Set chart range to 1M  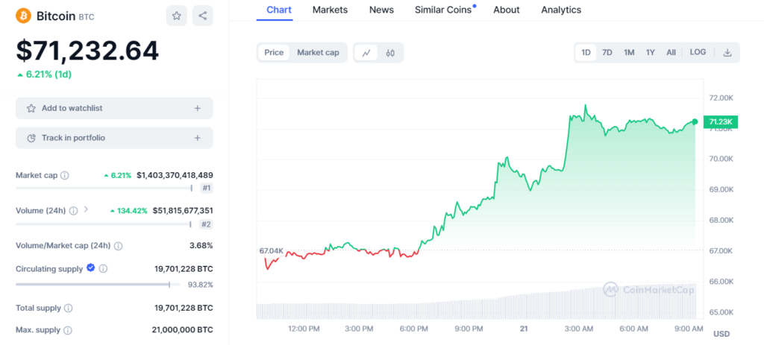tap(629, 53)
